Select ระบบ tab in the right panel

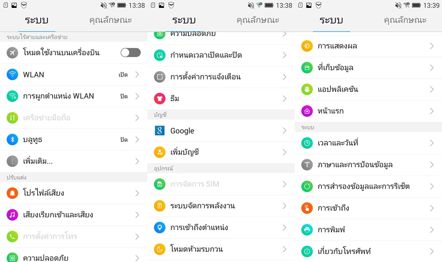tap(331, 20)
